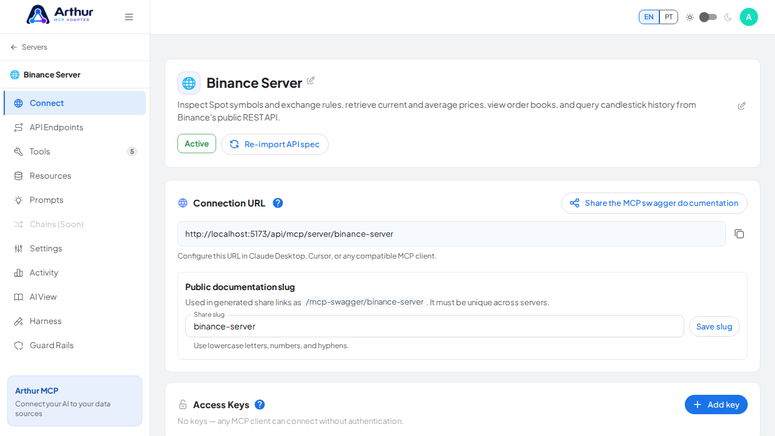Click the /mcp-swagger/binance-server path text
The height and width of the screenshot is (436, 775).
click(x=364, y=302)
